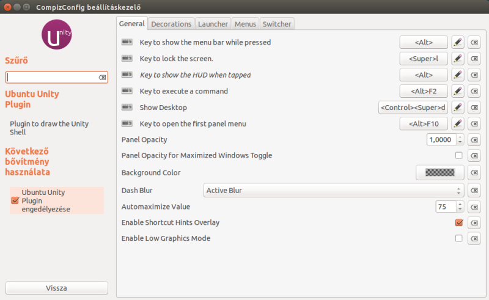Click keyboard icon beside Show Desktop
Viewport: 489px width, 300px height.
pos(127,107)
